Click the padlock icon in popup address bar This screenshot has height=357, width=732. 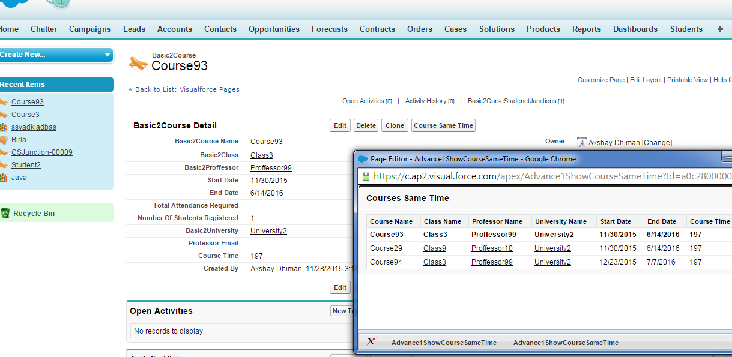[365, 176]
